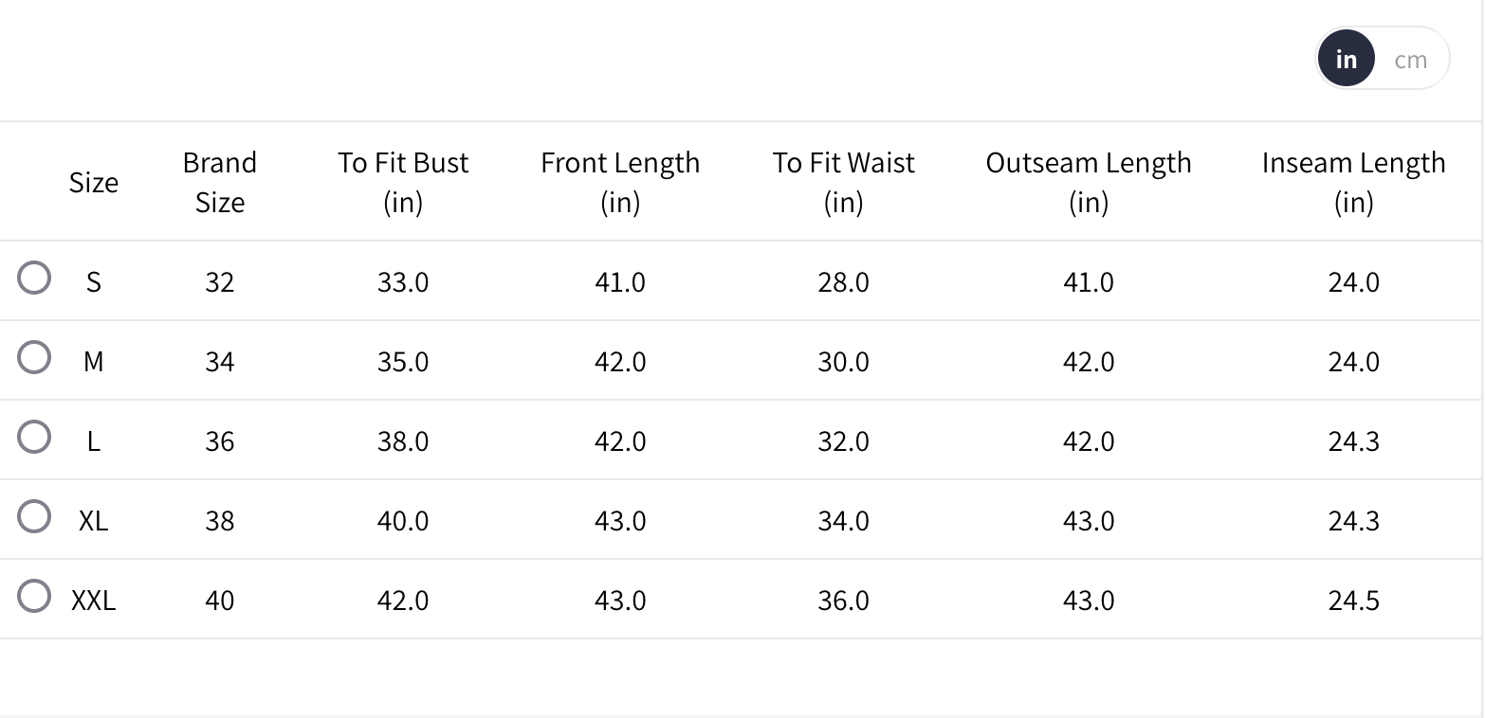Click brand size 36 in L row
This screenshot has width=1485, height=718.
point(219,441)
